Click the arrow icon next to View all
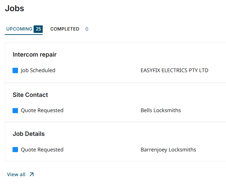Screen dimensions: 226x186 click(x=32, y=174)
